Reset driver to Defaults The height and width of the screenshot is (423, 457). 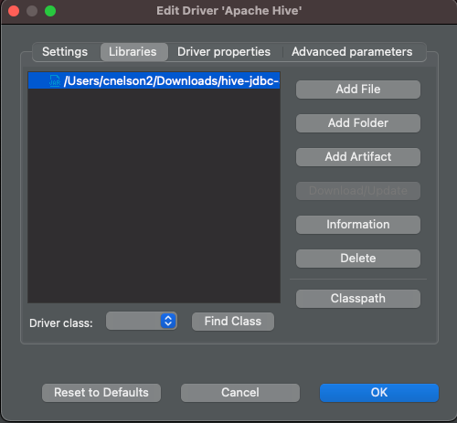[101, 393]
